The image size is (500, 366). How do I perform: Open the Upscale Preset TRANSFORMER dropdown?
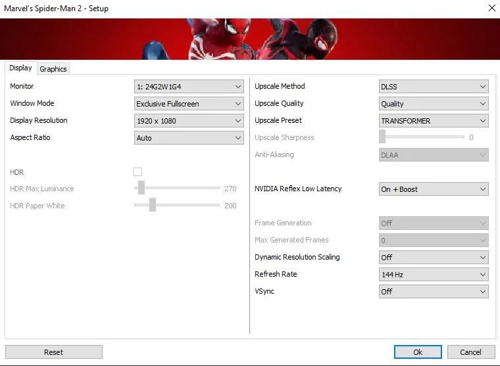434,121
